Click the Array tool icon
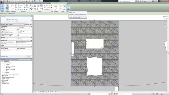 click(45, 7)
